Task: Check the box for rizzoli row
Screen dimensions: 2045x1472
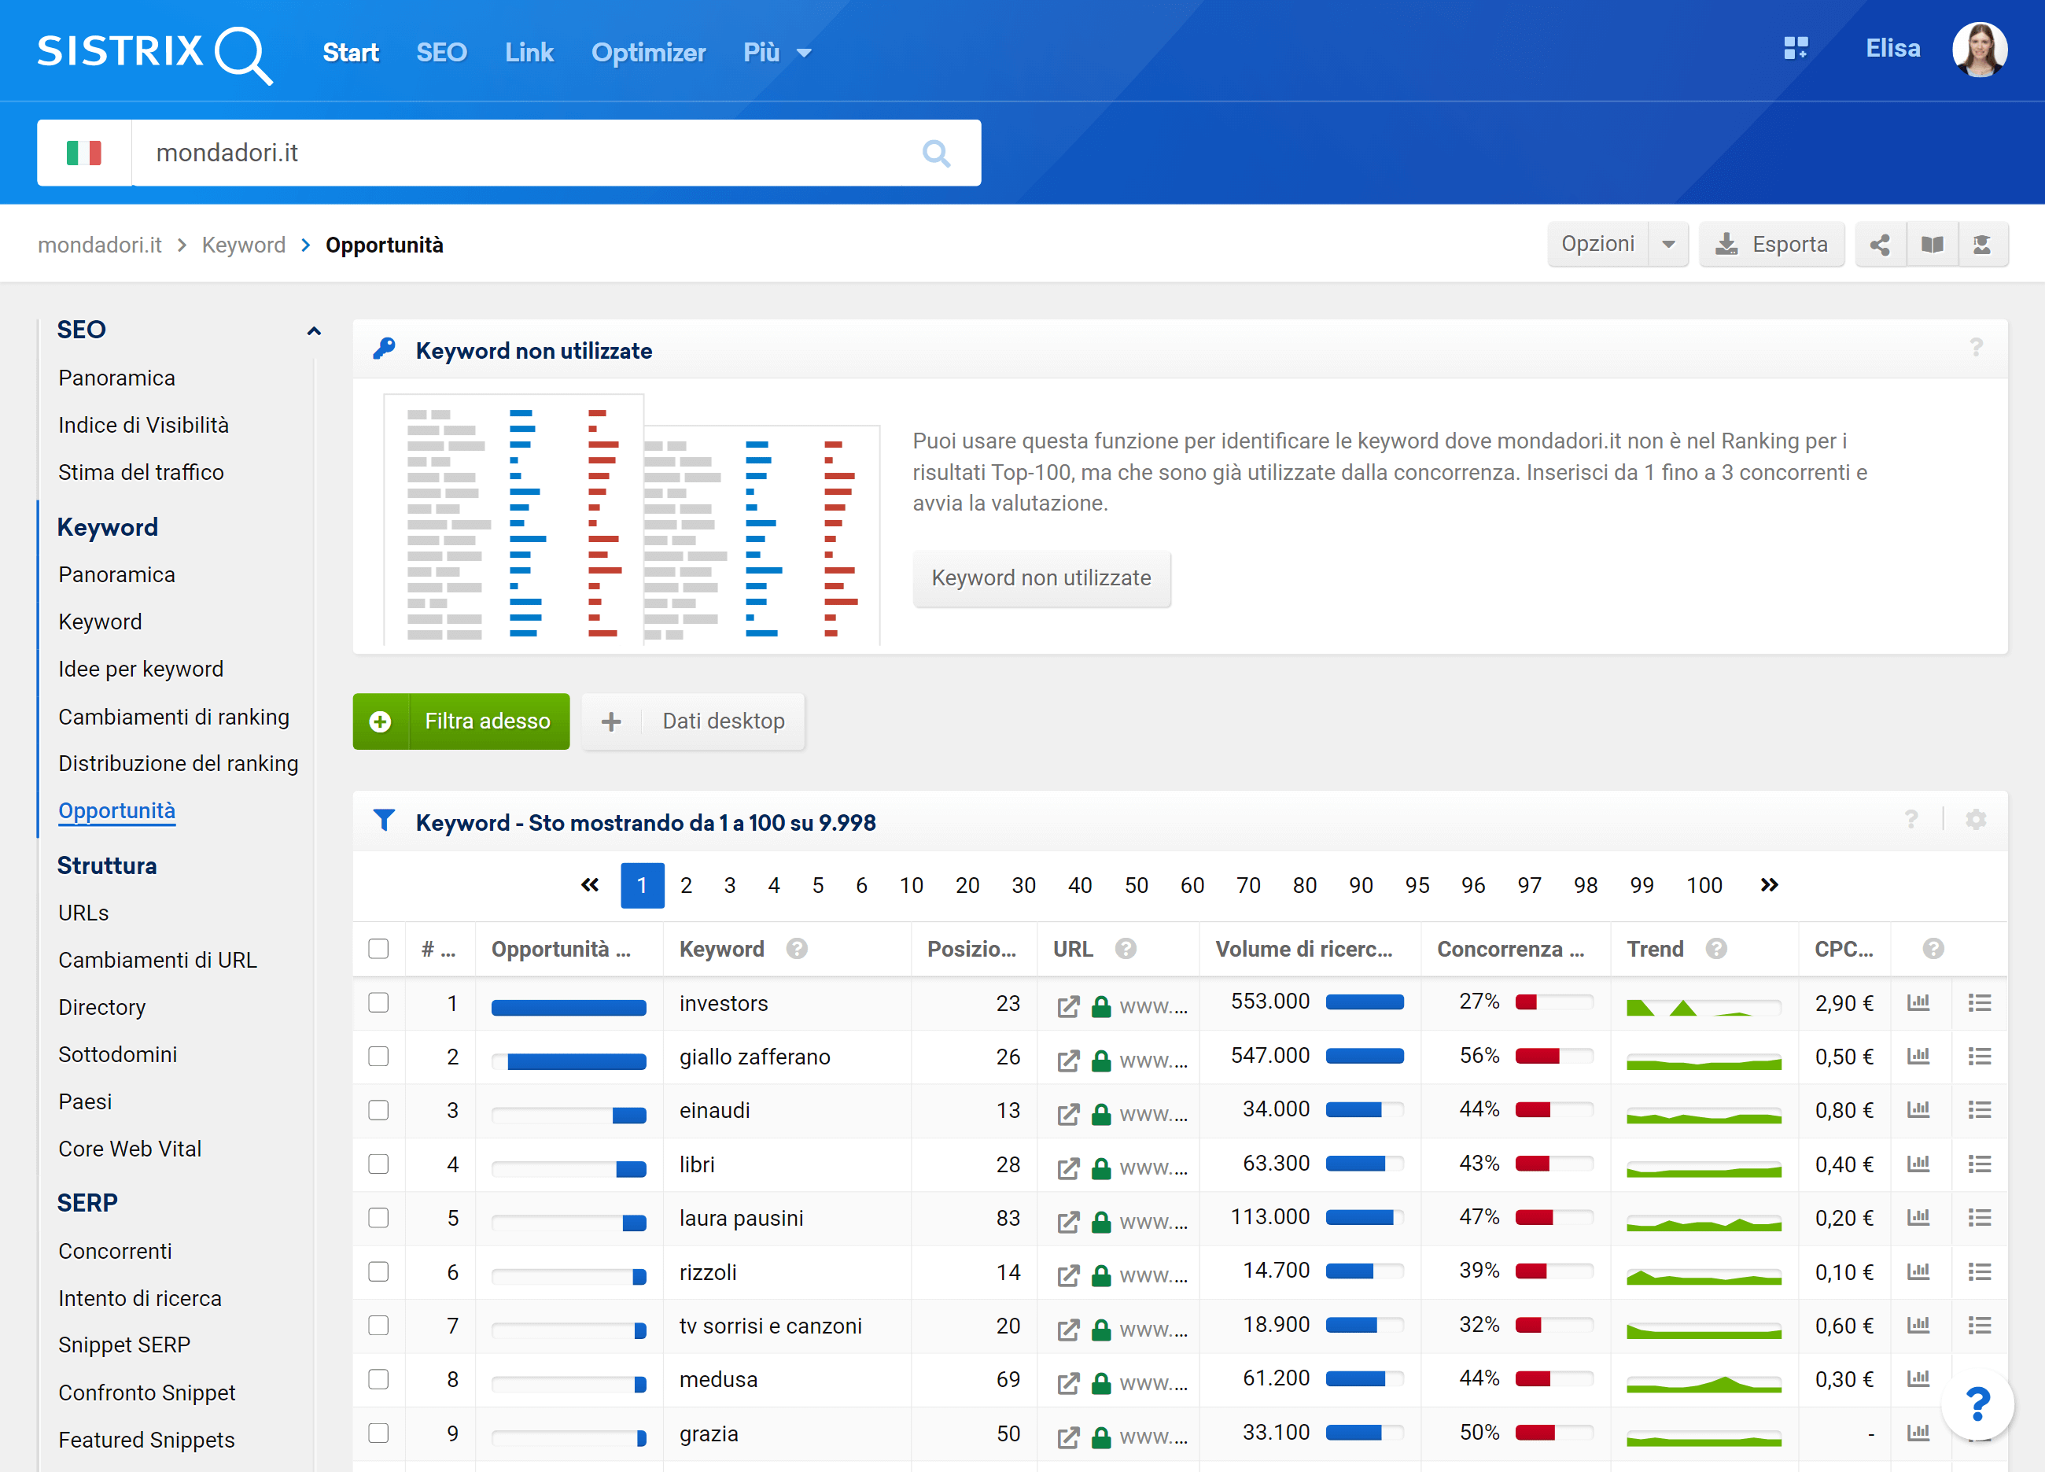Action: click(x=378, y=1271)
